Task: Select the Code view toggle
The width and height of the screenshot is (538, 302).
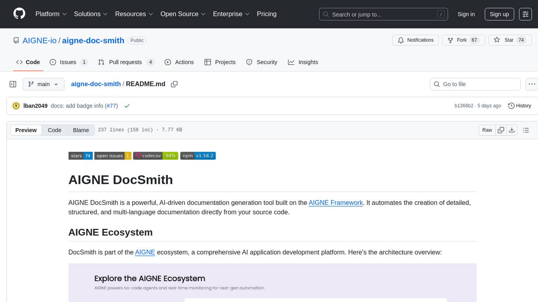Action: (x=55, y=130)
